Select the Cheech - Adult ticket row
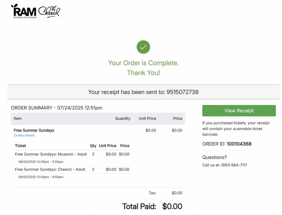Viewport: 282px width, 215px height. coord(50,169)
